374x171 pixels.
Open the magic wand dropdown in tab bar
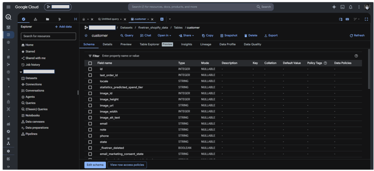pos(357,19)
